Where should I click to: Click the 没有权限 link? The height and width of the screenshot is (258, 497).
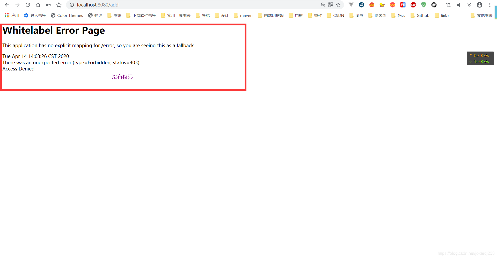coord(122,77)
